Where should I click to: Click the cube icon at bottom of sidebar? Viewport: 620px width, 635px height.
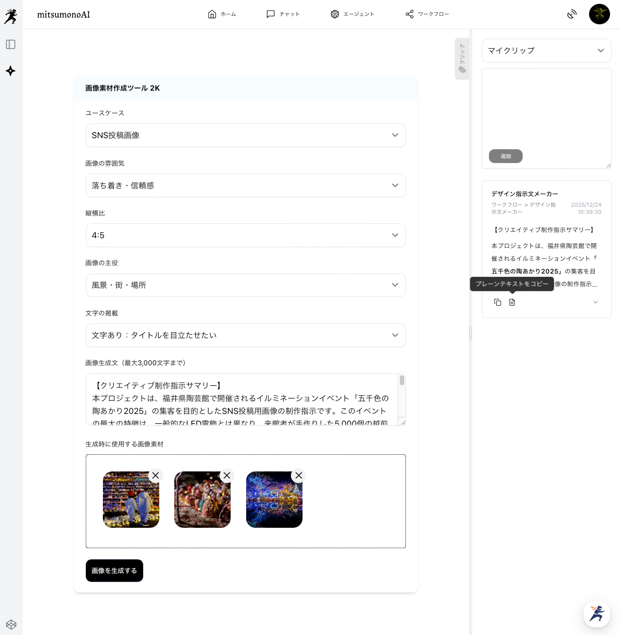click(x=11, y=624)
